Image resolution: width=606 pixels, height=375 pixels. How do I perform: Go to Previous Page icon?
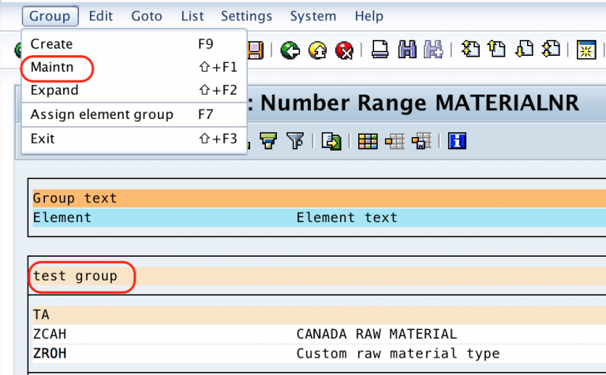point(496,50)
